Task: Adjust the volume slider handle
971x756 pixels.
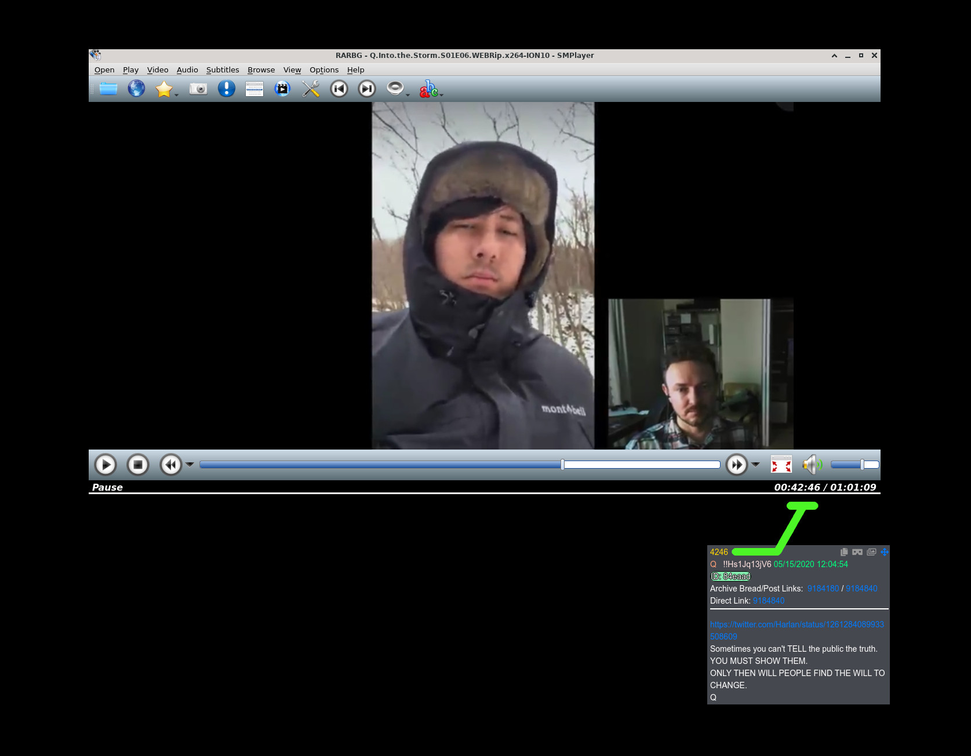Action: tap(862, 465)
